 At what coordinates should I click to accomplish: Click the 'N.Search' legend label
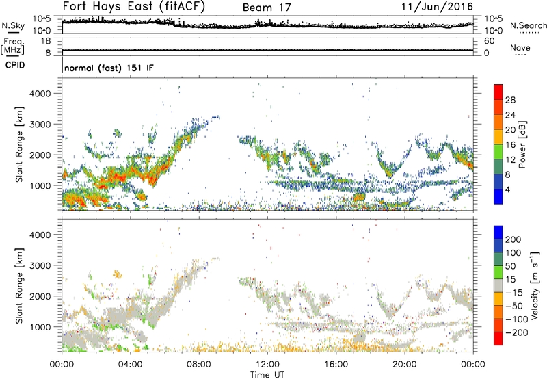pyautogui.click(x=529, y=25)
